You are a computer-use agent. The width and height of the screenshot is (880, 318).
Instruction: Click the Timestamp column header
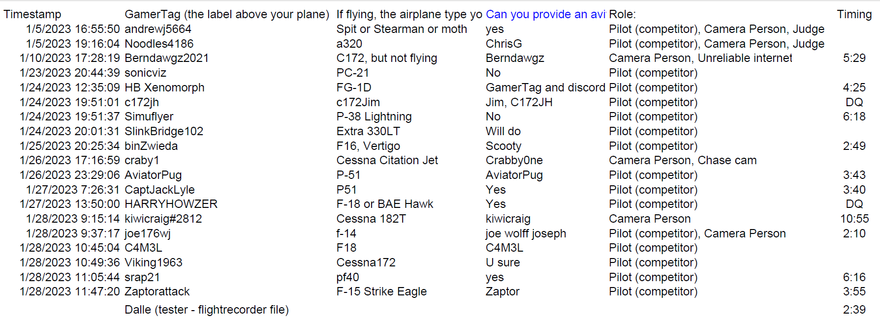pos(32,15)
